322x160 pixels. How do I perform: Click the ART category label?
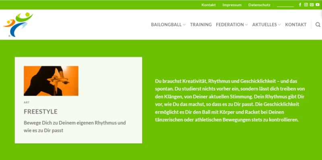point(27,103)
